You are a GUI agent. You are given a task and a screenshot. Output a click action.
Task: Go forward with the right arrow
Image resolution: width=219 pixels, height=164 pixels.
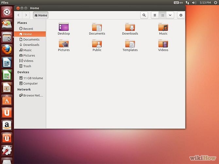point(26,15)
